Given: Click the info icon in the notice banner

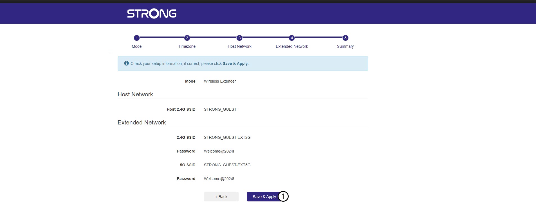Looking at the screenshot, I should 127,63.
